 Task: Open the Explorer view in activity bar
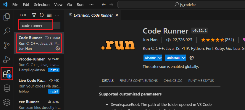click(7, 17)
